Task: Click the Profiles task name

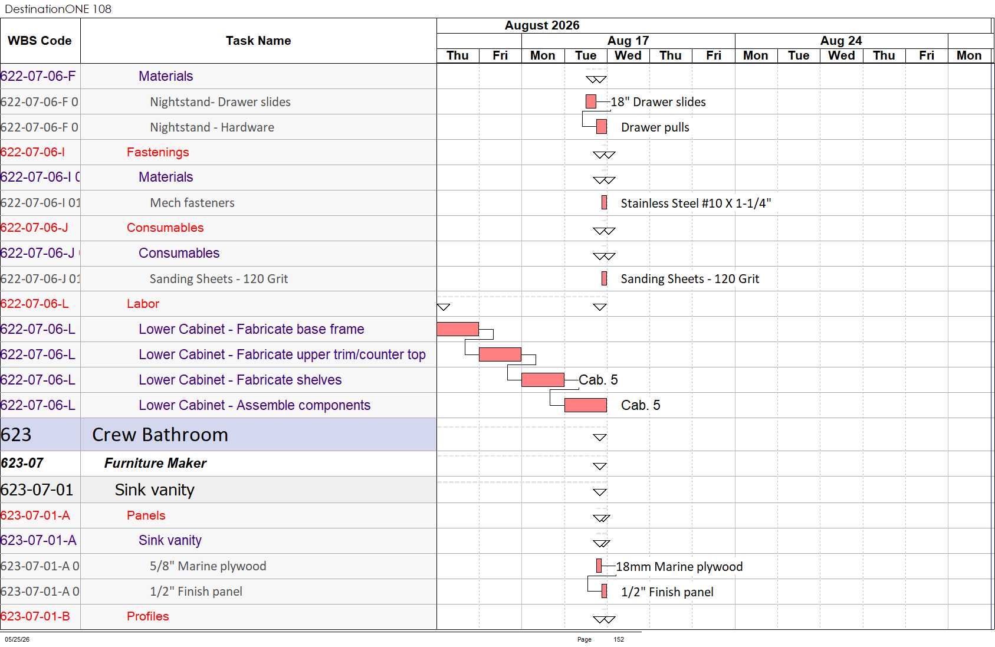Action: coord(147,616)
